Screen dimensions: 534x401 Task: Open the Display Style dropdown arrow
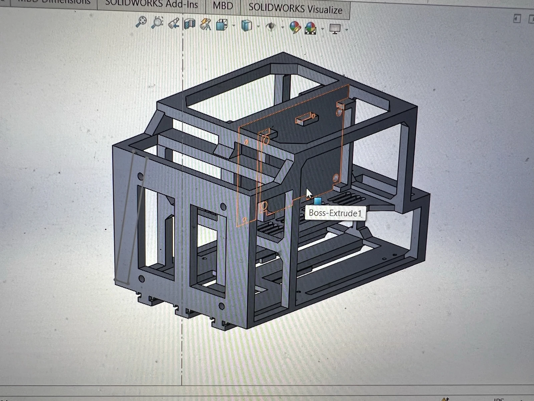[x=258, y=26]
